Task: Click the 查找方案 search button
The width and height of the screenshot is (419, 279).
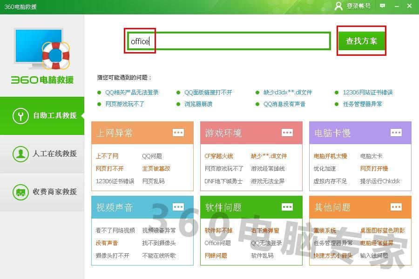Action: click(x=361, y=41)
